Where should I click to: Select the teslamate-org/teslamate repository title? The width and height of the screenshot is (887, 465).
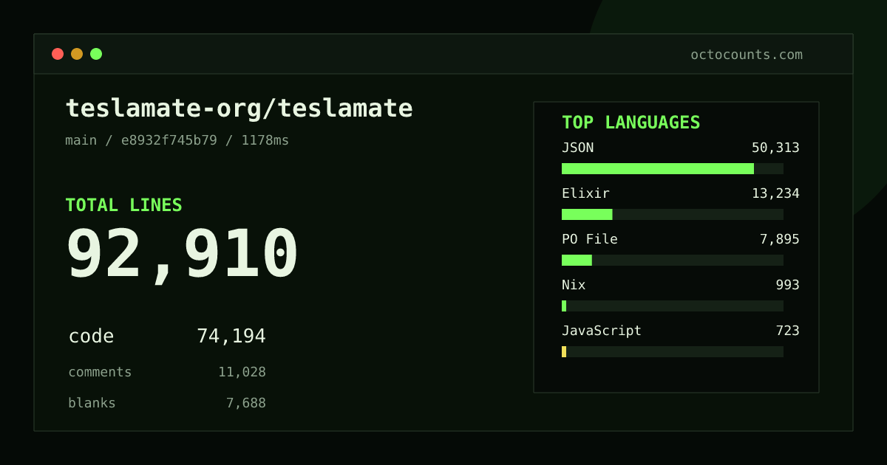click(x=239, y=108)
